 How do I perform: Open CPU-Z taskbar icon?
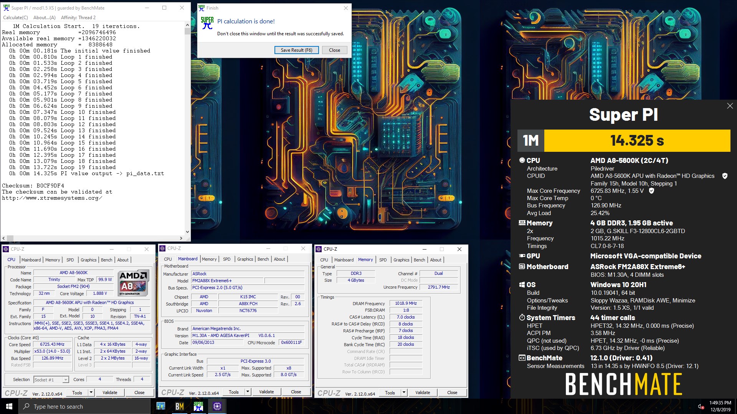pos(217,406)
